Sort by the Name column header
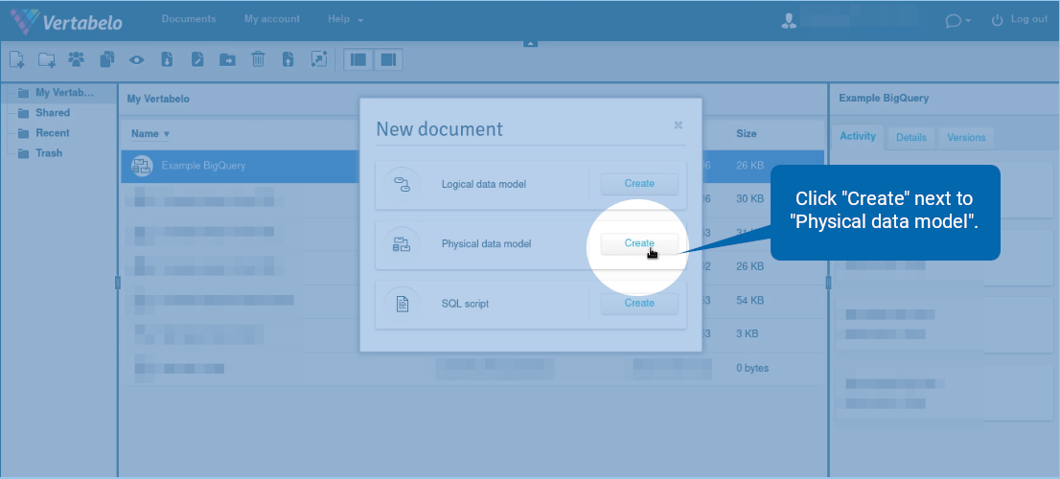The height and width of the screenshot is (479, 1060). click(150, 134)
